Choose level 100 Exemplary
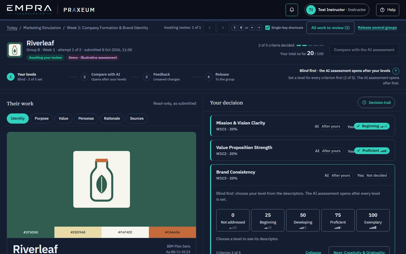 click(373, 220)
